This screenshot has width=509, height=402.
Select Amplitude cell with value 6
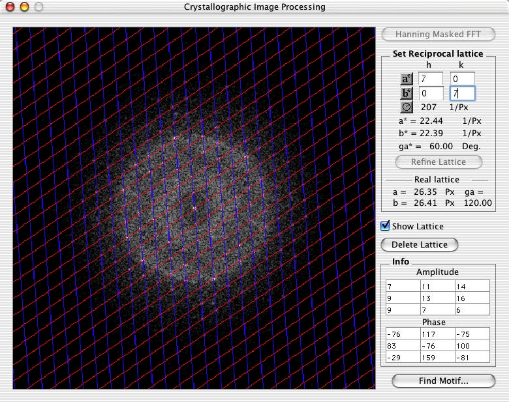[472, 309]
